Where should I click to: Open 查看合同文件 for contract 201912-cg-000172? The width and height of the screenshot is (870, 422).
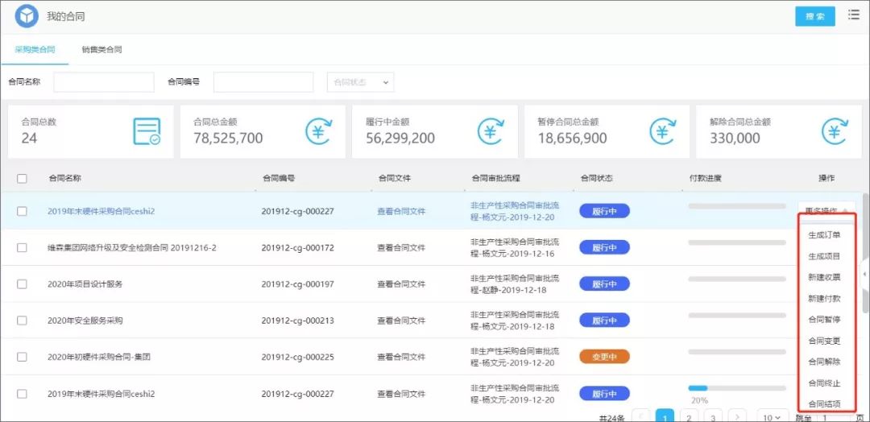pos(401,248)
